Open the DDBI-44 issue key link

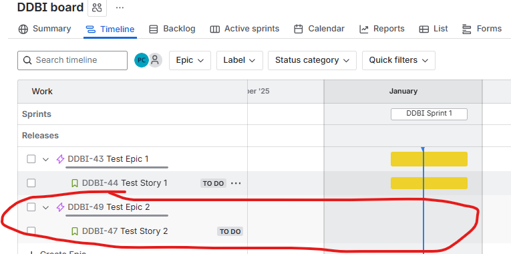(100, 183)
